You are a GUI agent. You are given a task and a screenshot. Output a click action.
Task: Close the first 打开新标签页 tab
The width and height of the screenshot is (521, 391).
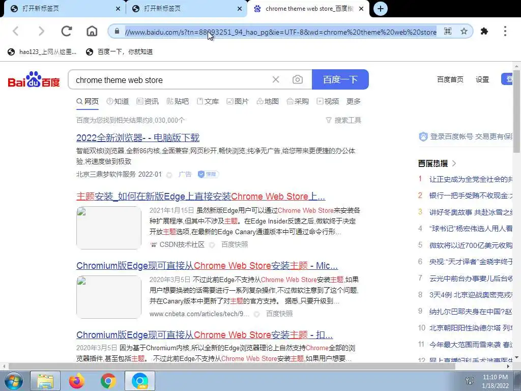118,9
